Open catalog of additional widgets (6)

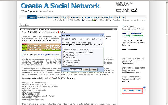click(x=77, y=43)
